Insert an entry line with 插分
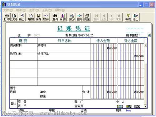Screen dimensions: 156x117 72,17
